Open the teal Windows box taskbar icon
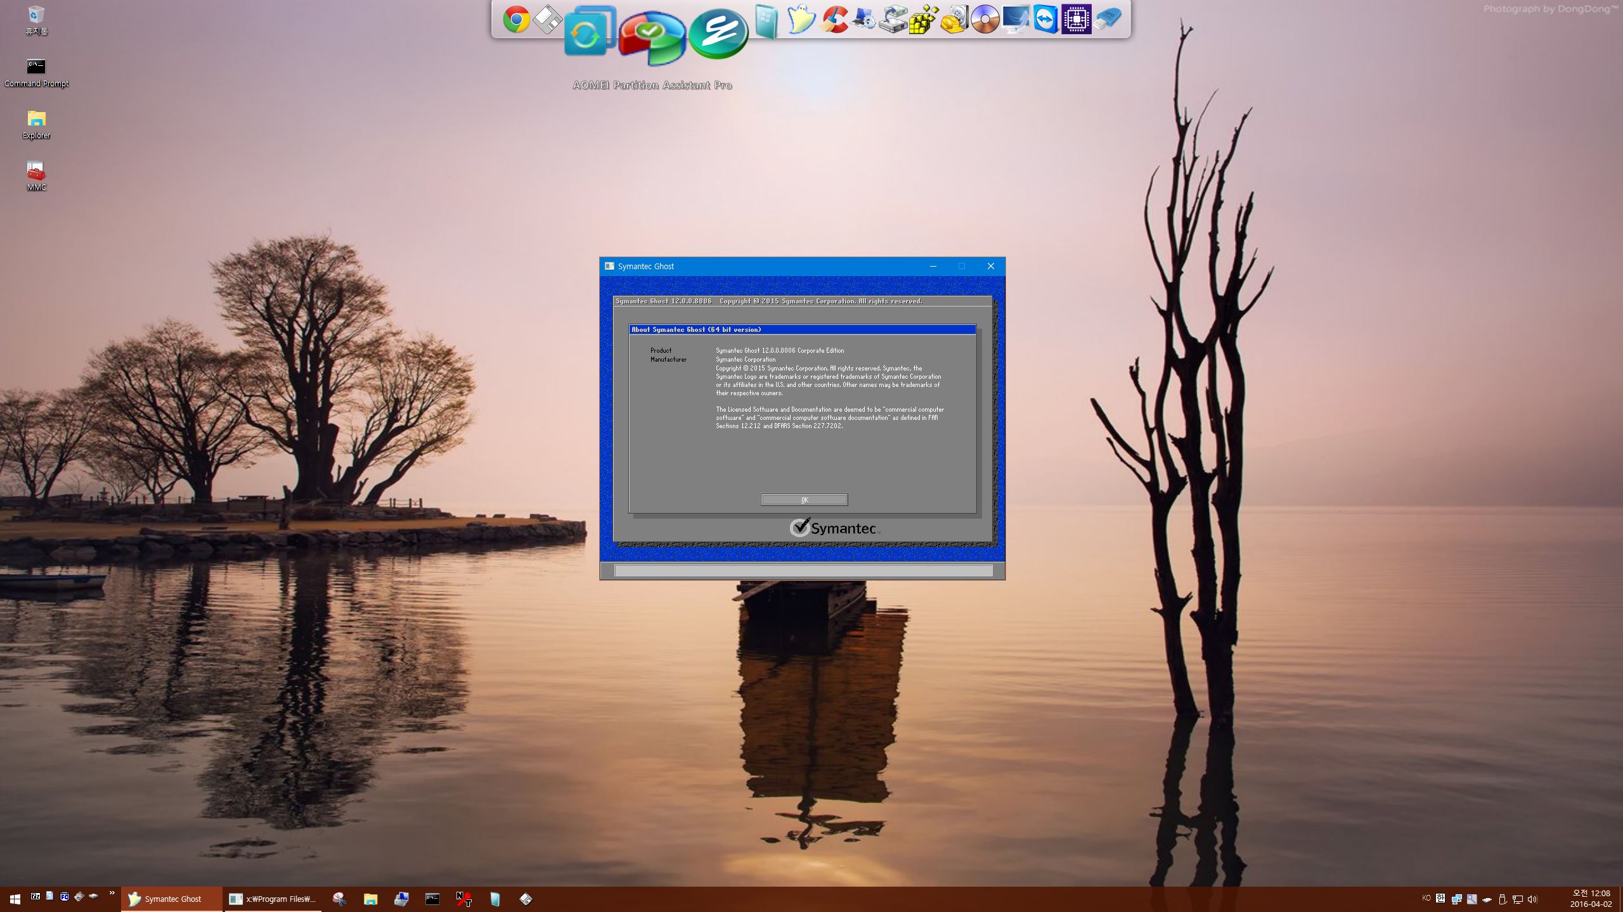The width and height of the screenshot is (1623, 912). (x=495, y=899)
